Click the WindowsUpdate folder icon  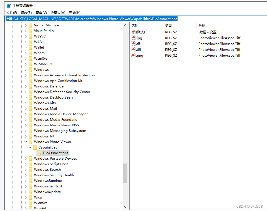tap(30, 192)
